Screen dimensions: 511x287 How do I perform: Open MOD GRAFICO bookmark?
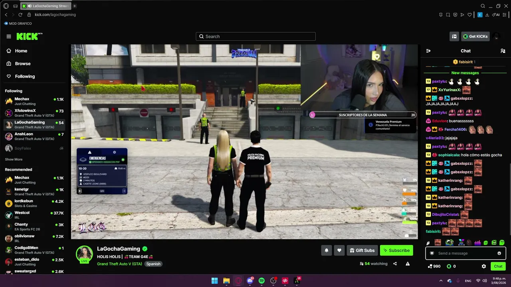[x=18, y=24]
